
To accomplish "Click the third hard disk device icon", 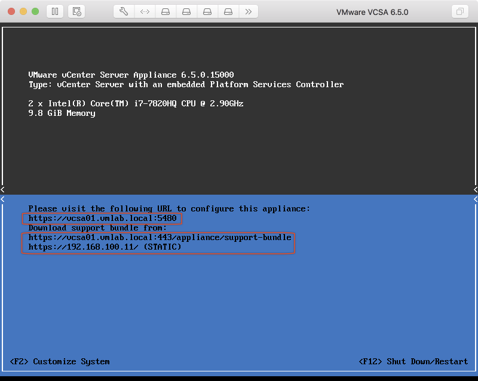I will [207, 11].
